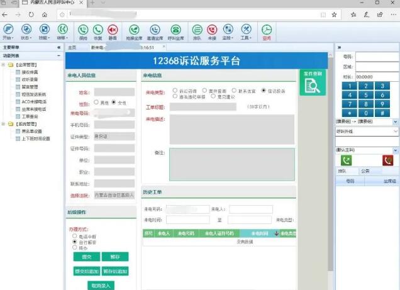Screen dimensions: 400x290
Task: Collapse the 主要菜单 side panel
Action: (59, 47)
